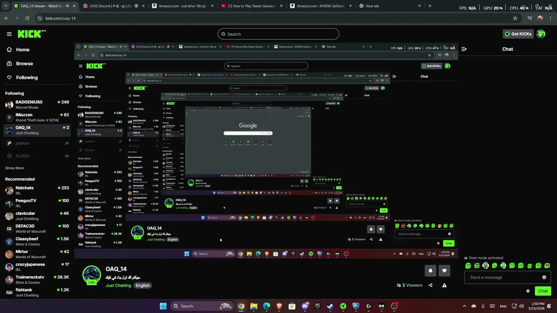The width and height of the screenshot is (557, 313).
Task: Open a new browser tab
Action: point(429,6)
